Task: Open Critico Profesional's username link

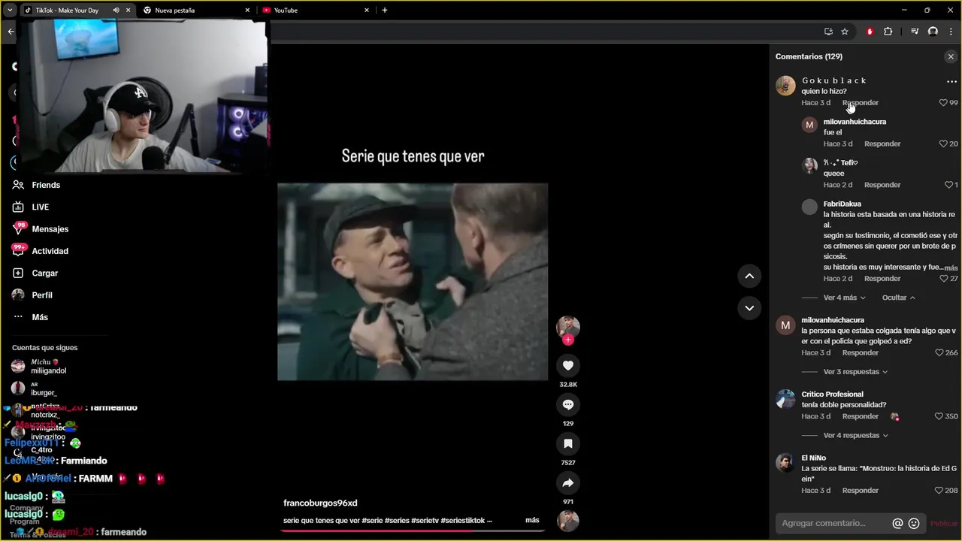Action: (x=832, y=394)
